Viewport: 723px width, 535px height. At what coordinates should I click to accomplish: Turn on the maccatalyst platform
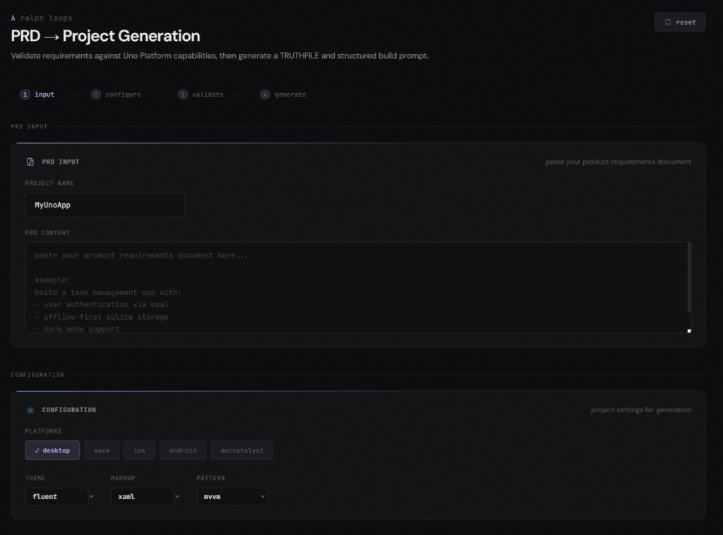(x=242, y=450)
